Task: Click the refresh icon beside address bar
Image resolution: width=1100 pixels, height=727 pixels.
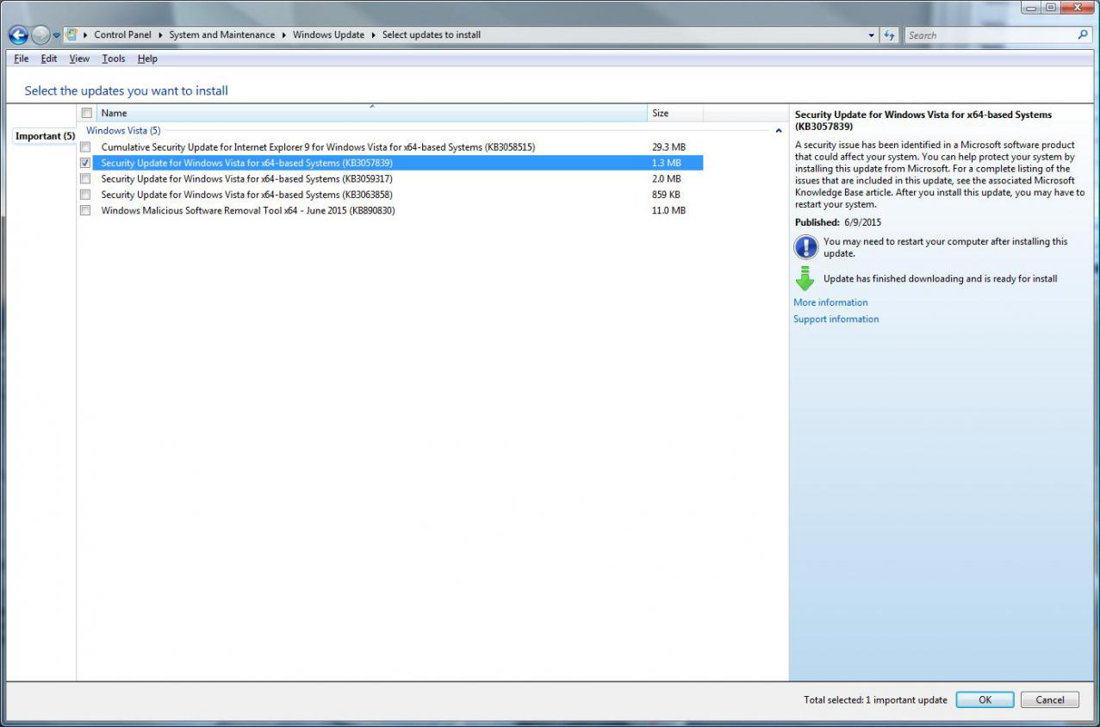Action: (x=890, y=35)
